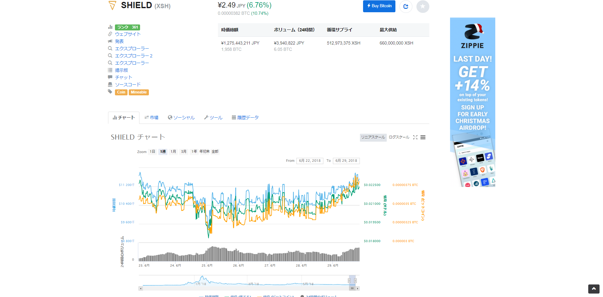Open the From date field
This screenshot has width=603, height=297.
[x=310, y=161]
